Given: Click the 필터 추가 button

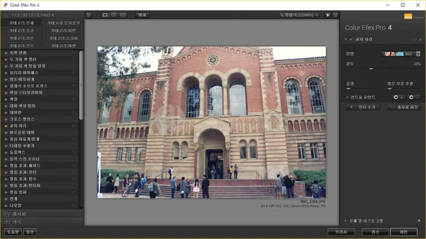Looking at the screenshot, I should [364, 107].
